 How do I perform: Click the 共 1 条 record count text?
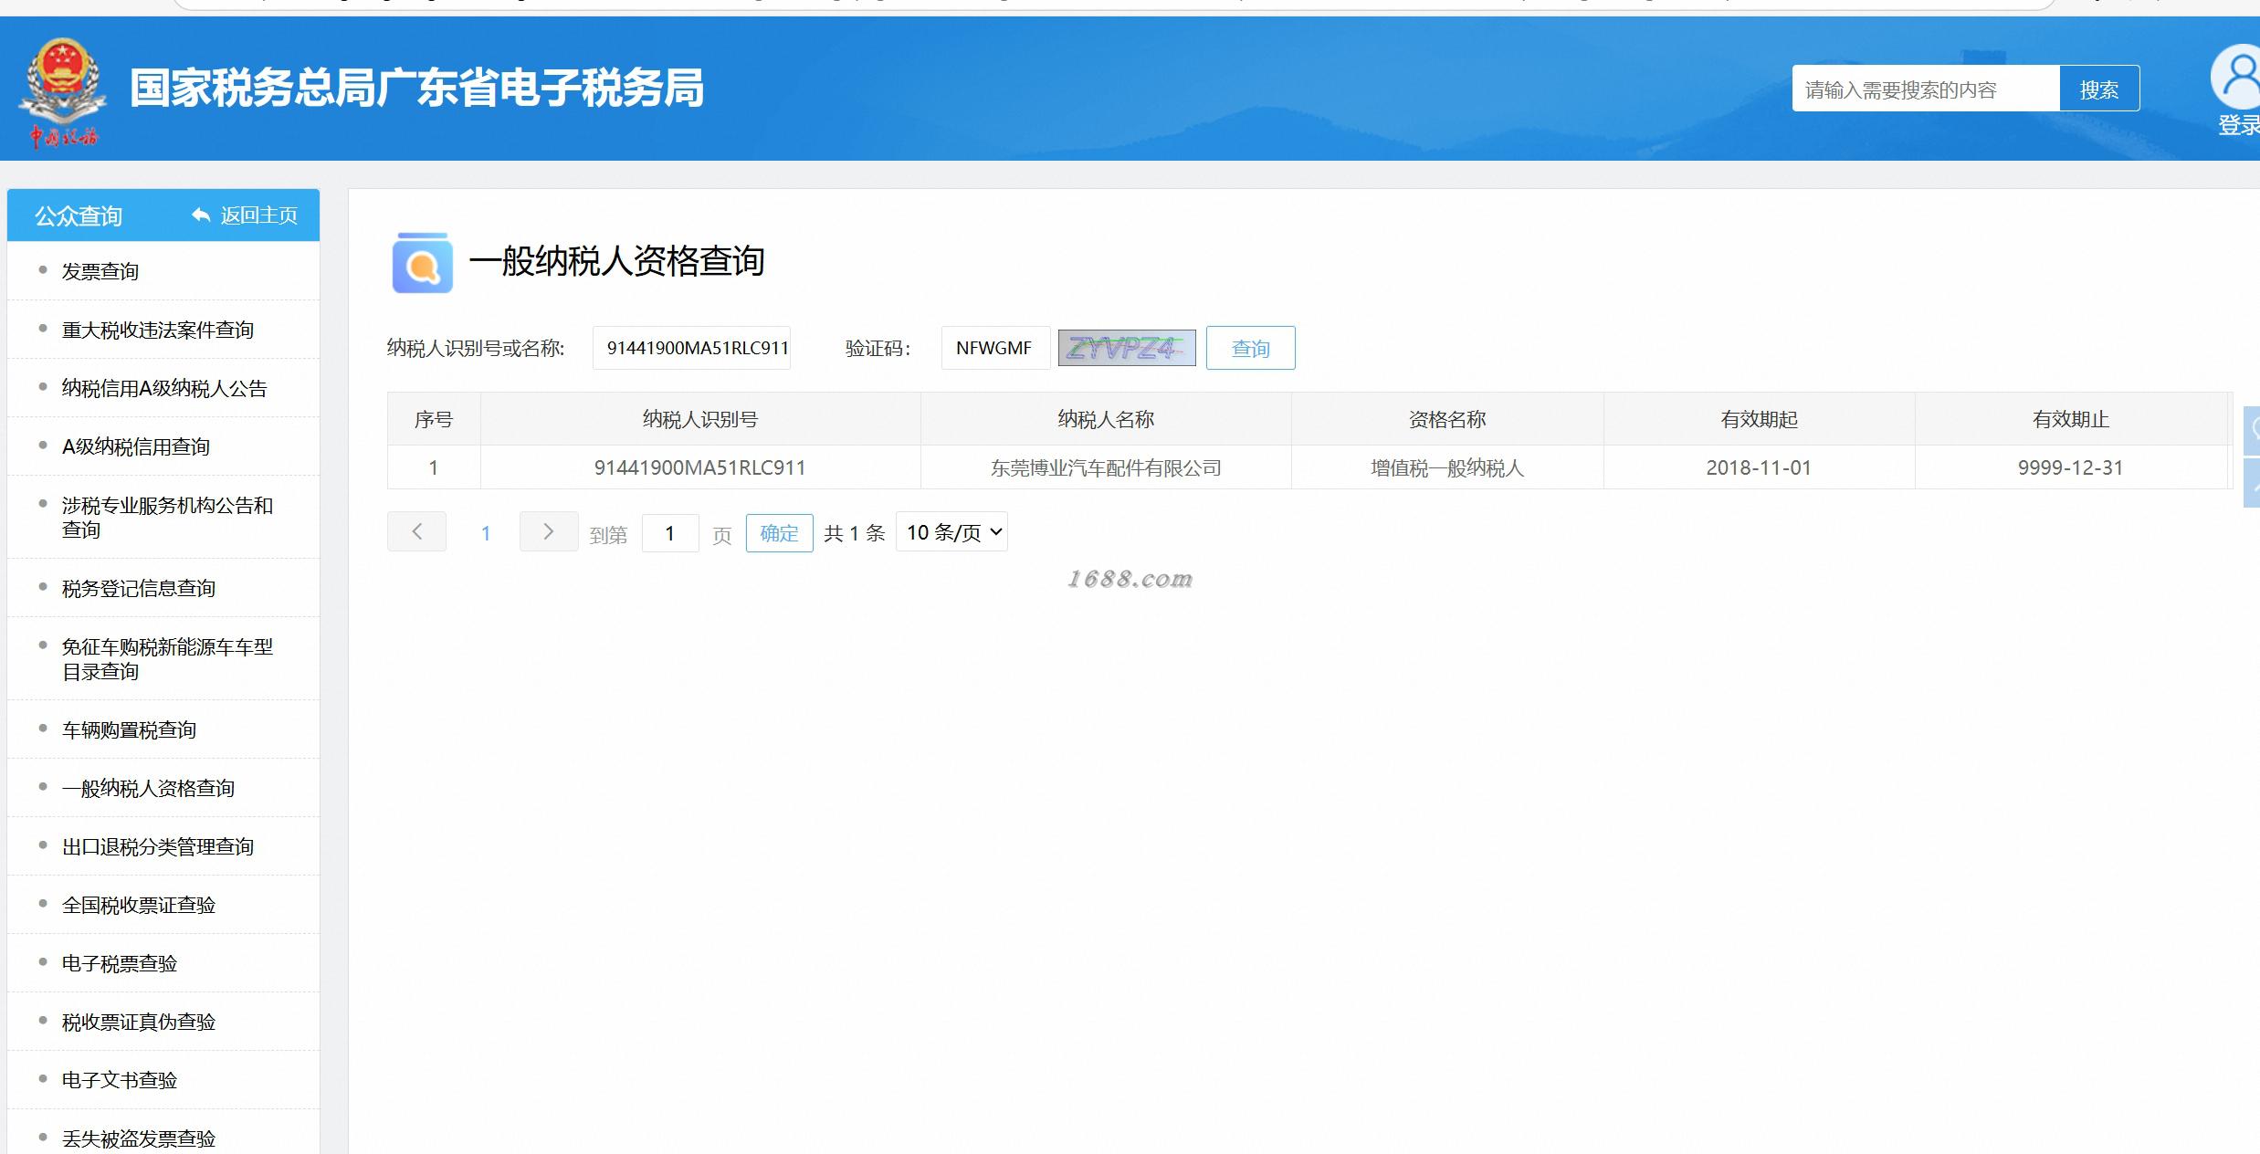855,533
